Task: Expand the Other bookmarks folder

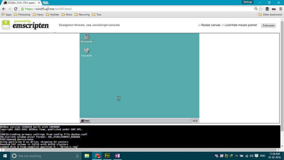Action: (x=270, y=15)
